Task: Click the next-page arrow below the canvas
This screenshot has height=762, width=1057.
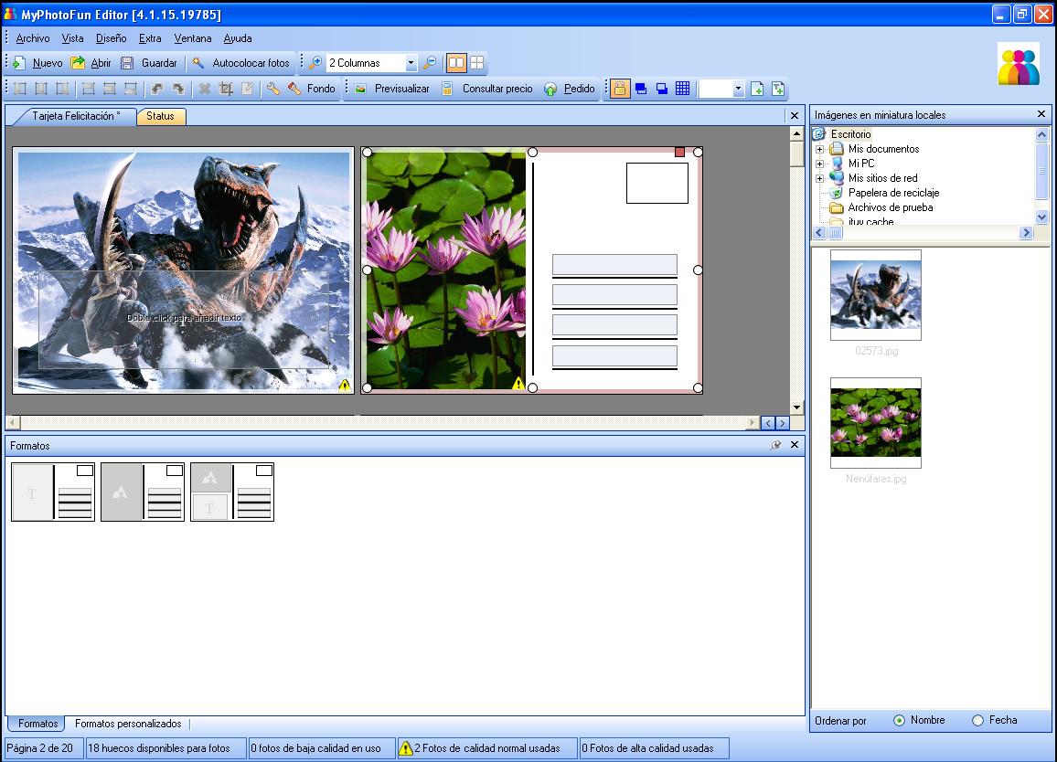Action: click(782, 423)
